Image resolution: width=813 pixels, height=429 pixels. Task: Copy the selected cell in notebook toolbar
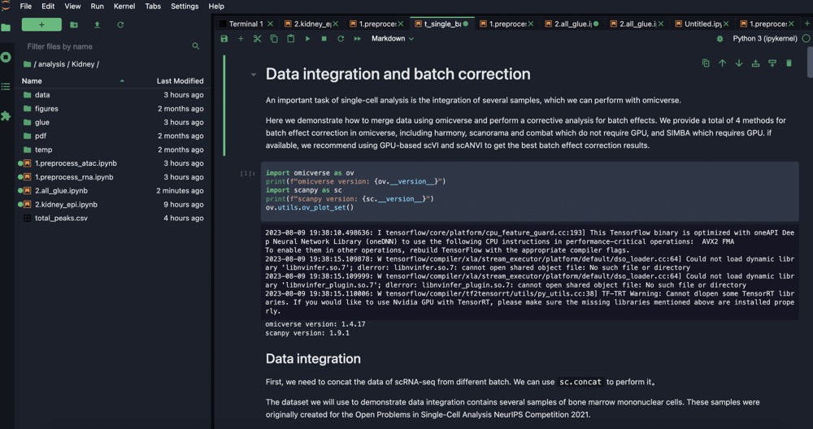coord(274,39)
